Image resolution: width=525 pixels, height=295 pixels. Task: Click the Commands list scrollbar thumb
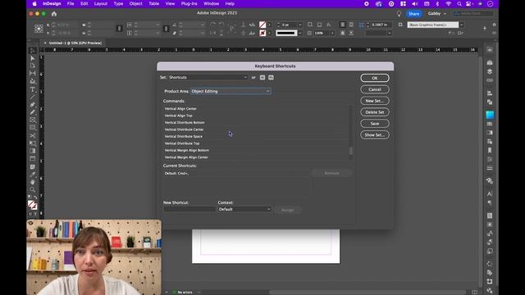point(351,151)
